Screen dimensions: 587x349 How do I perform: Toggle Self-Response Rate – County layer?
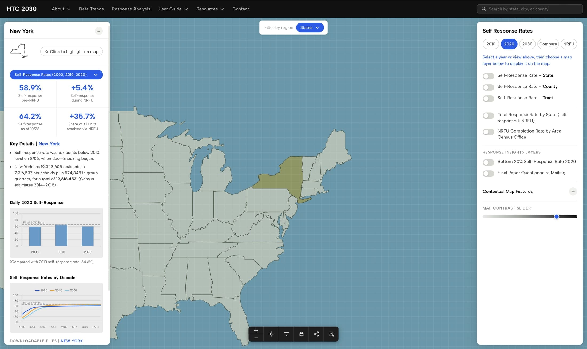[x=488, y=87]
